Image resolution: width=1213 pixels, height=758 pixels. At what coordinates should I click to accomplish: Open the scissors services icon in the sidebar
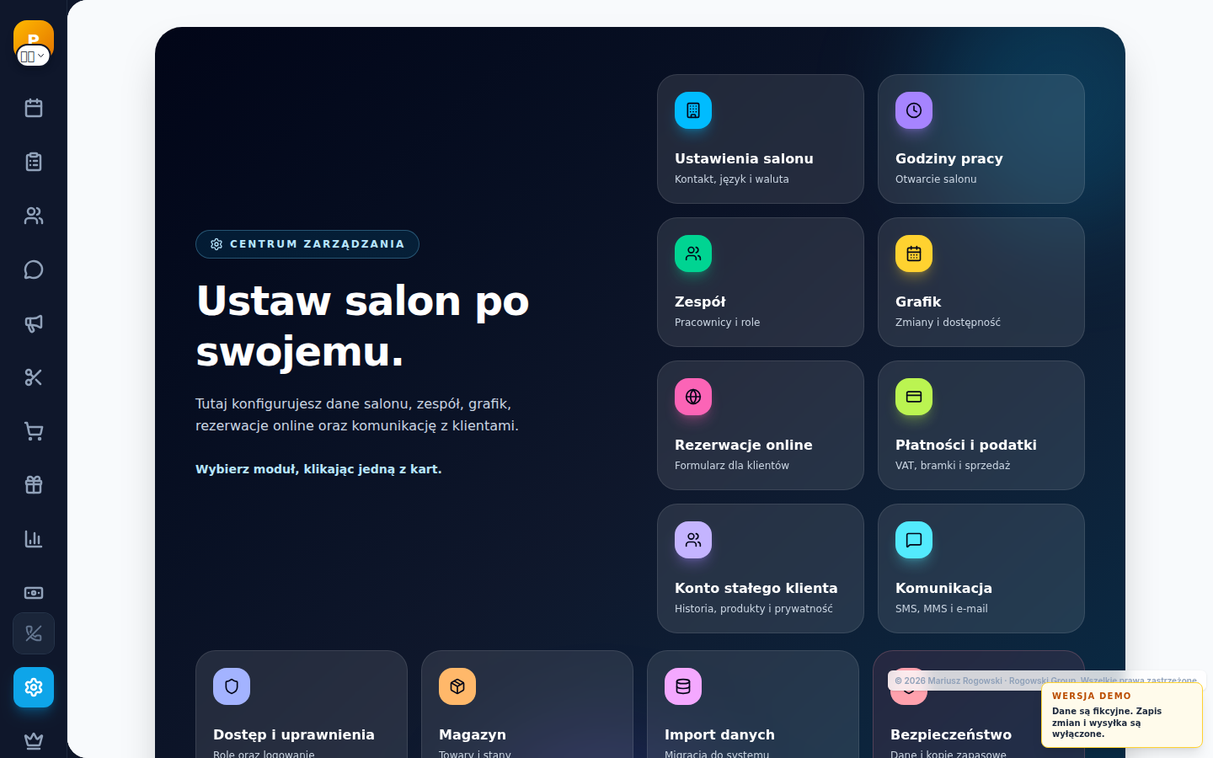click(x=34, y=377)
